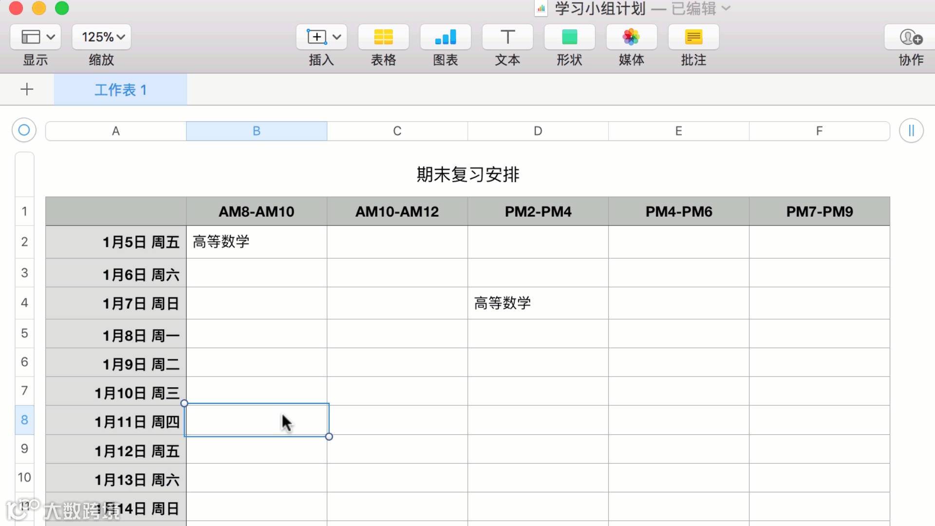Open the Table (表格) styles icon
The height and width of the screenshot is (526, 935).
(383, 37)
